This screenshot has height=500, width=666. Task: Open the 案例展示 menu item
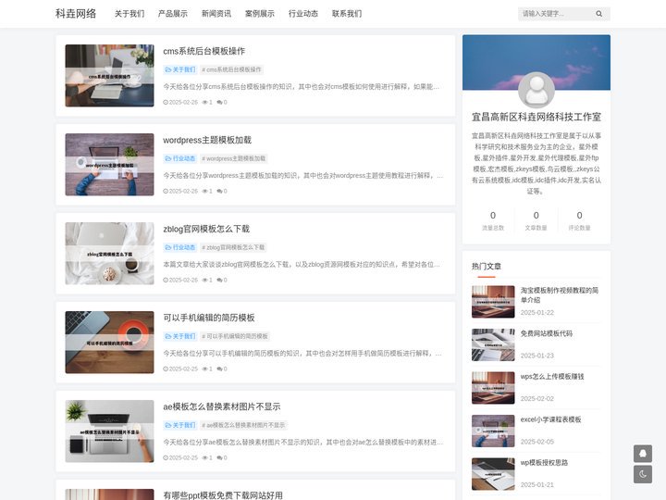tap(260, 14)
